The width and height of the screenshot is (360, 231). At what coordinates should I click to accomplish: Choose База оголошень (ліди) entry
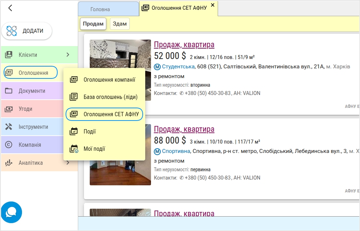(110, 97)
